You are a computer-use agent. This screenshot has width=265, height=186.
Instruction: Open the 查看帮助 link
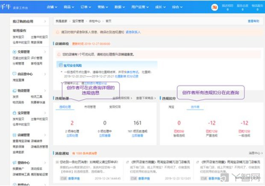click(253, 20)
